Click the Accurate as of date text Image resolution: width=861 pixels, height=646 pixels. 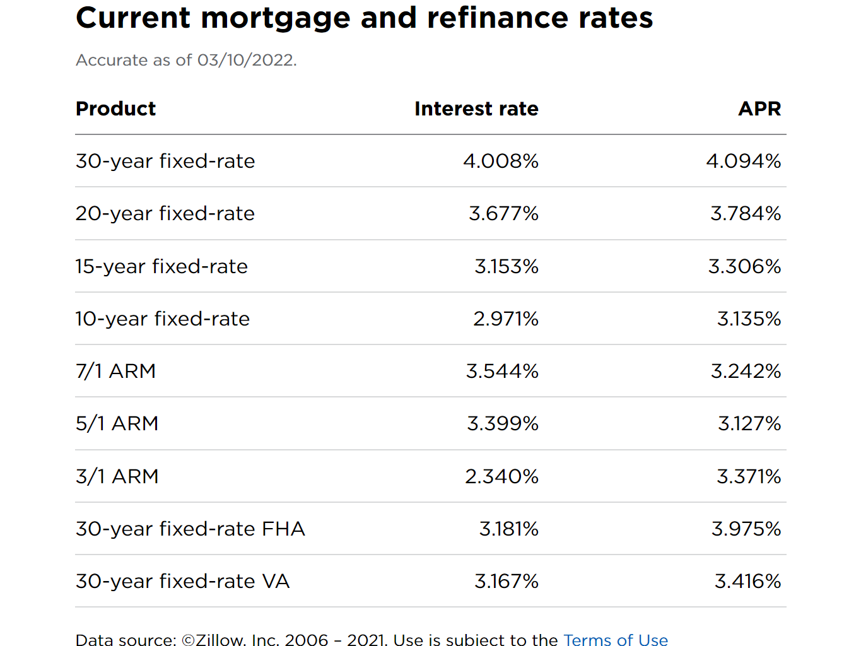tap(186, 60)
